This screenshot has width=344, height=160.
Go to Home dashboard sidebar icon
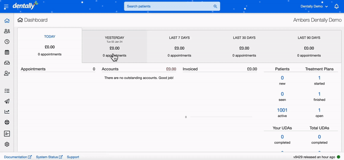pos(7,21)
